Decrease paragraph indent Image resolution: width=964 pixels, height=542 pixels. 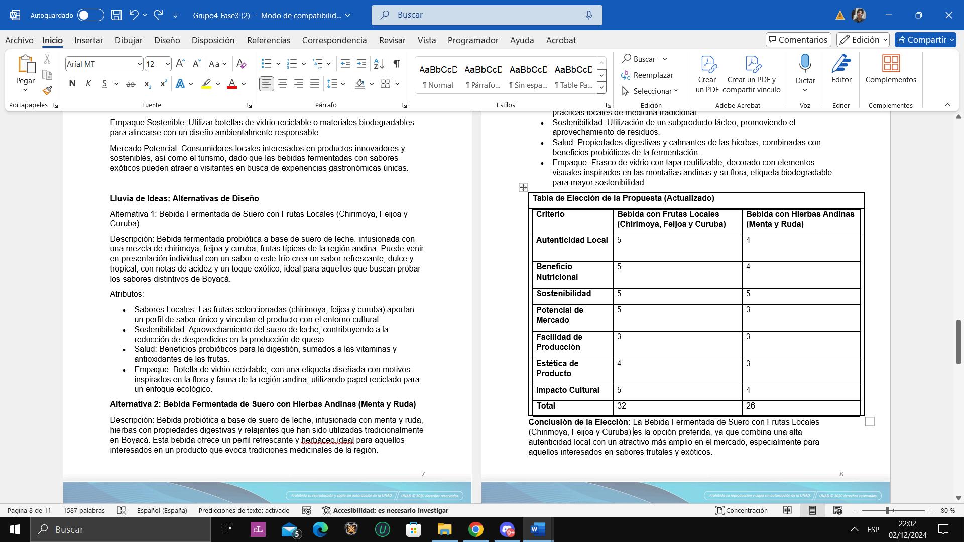click(345, 64)
